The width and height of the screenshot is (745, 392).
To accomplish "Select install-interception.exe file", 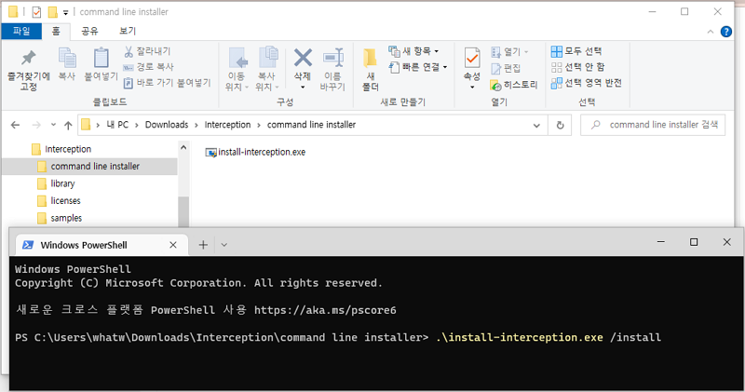I will (255, 152).
